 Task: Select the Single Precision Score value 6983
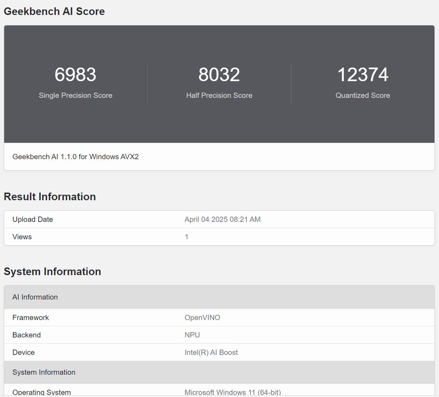pyautogui.click(x=76, y=74)
